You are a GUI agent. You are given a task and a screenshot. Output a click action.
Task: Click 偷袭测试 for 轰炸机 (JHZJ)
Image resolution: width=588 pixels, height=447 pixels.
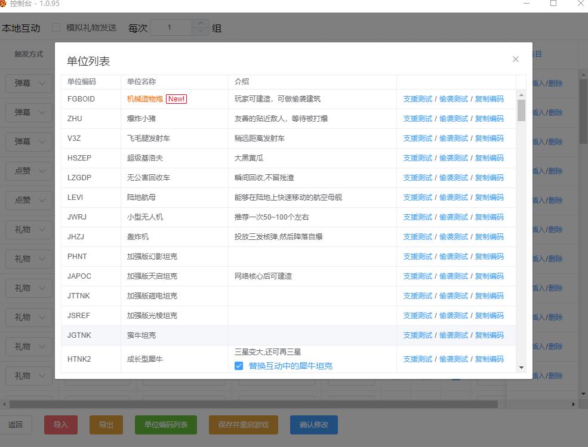453,237
